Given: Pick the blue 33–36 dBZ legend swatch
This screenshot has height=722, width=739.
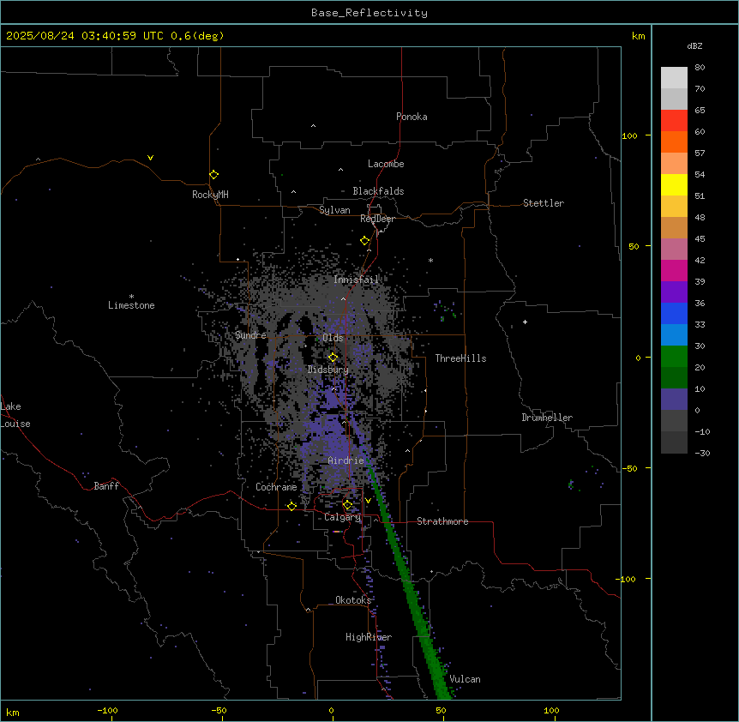Looking at the screenshot, I should (674, 313).
